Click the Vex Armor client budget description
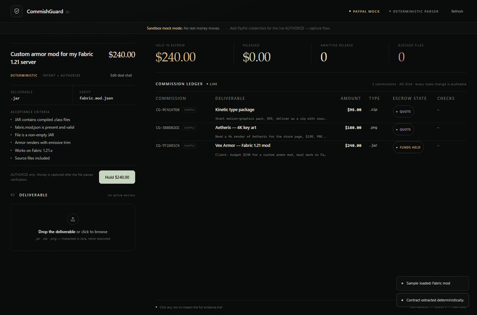 270,155
